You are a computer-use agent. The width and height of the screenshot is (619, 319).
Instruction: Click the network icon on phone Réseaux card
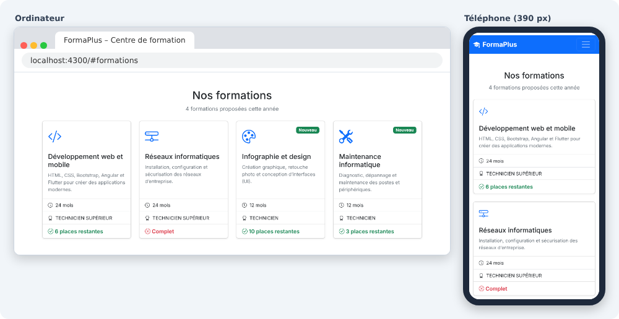[483, 213]
